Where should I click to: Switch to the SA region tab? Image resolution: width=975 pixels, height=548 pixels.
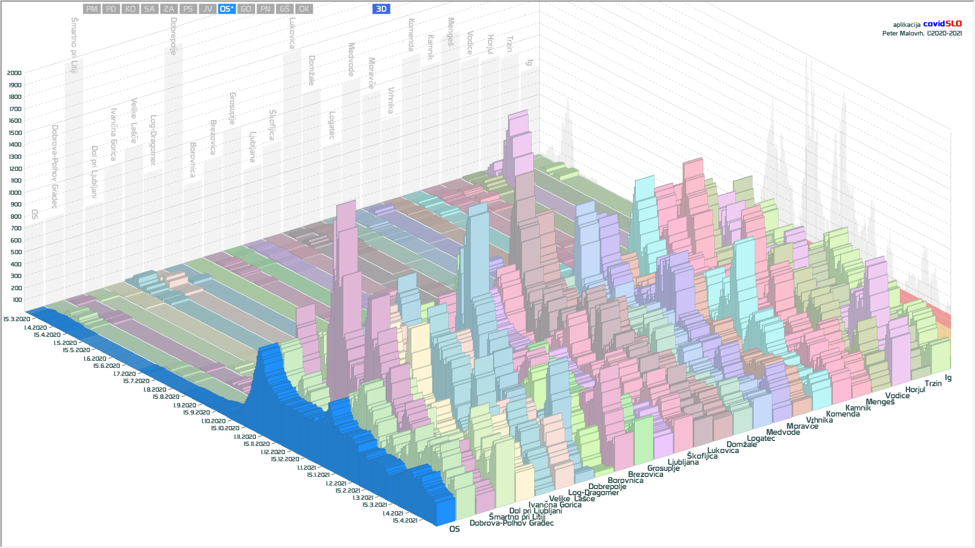tap(150, 9)
